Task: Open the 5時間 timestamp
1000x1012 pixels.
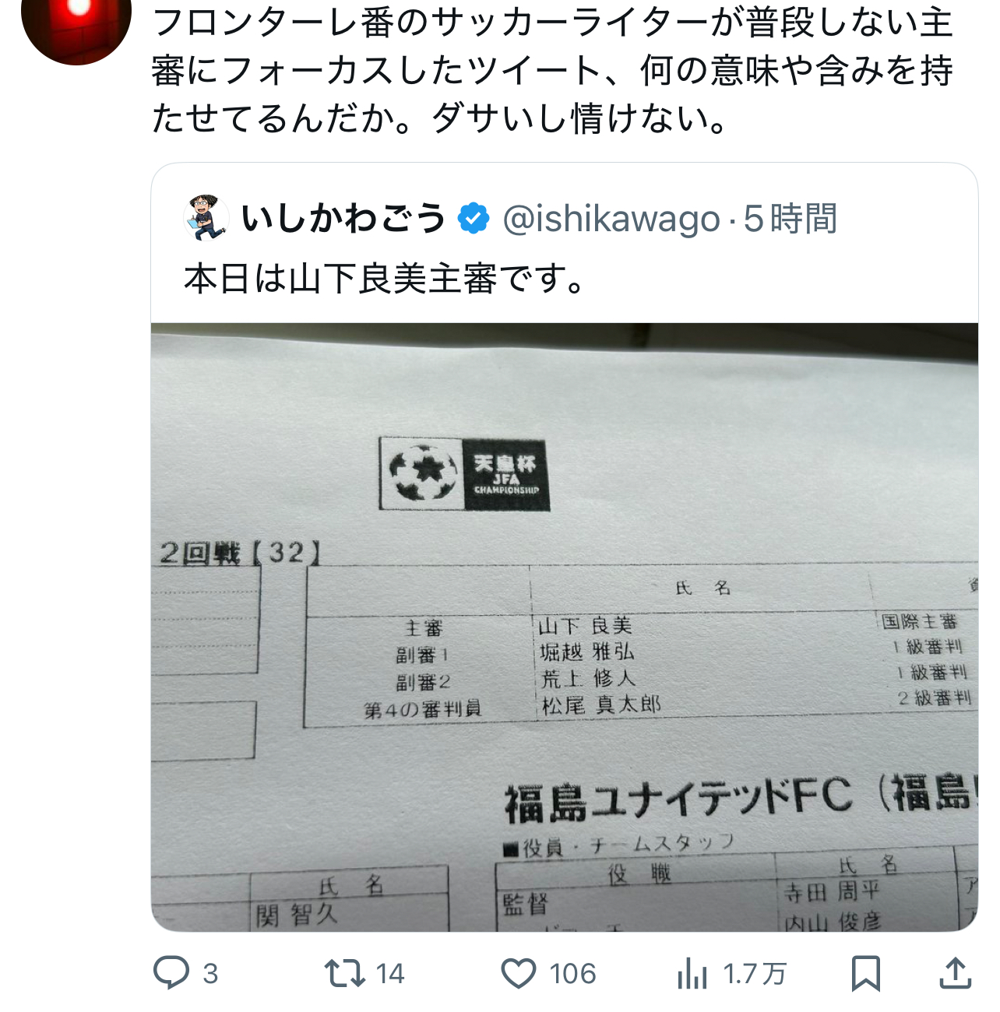Action: pyautogui.click(x=790, y=219)
